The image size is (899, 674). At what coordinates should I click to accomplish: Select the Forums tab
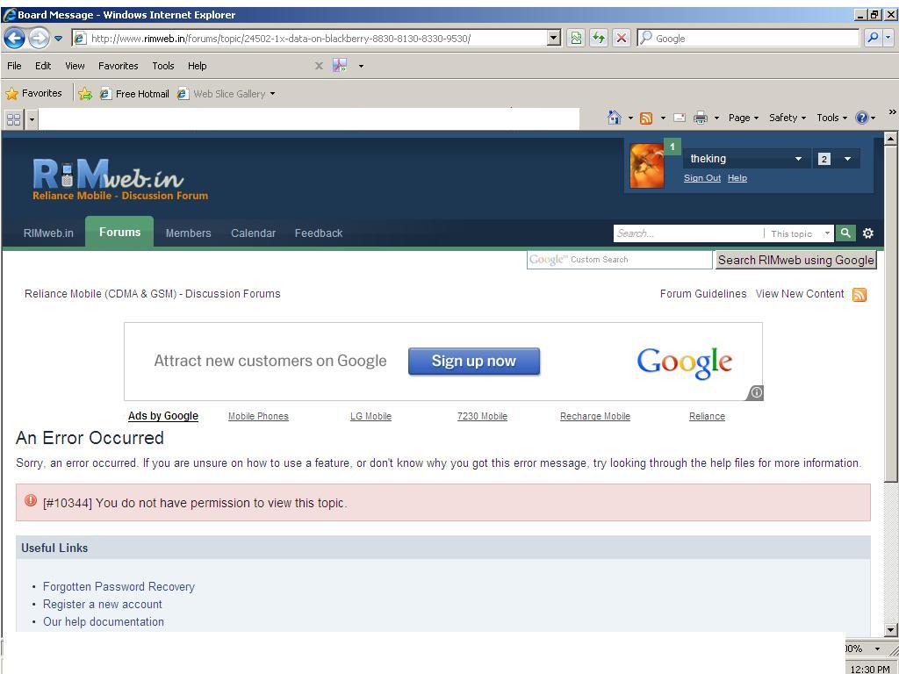(119, 232)
